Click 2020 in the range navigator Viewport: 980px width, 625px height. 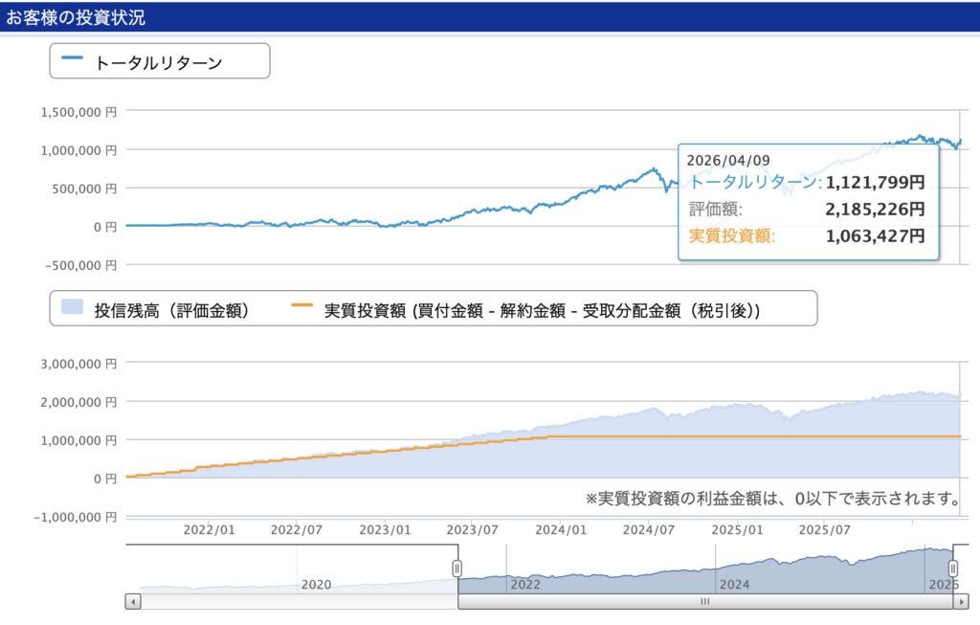(316, 584)
